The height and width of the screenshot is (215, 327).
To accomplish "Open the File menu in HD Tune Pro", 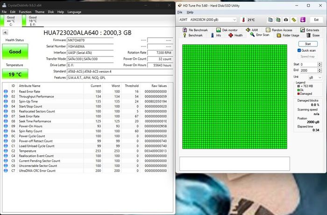I will [x=180, y=12].
